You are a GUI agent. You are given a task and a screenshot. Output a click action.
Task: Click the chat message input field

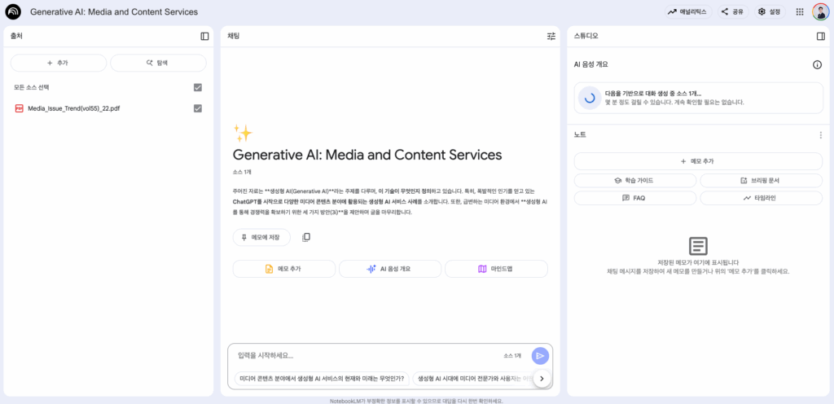(367, 355)
